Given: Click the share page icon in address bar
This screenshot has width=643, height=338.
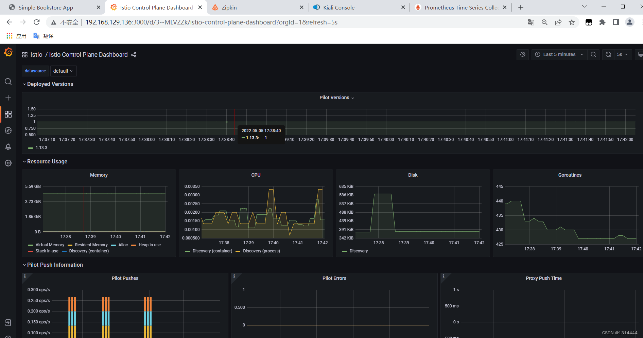Looking at the screenshot, I should click(x=558, y=22).
